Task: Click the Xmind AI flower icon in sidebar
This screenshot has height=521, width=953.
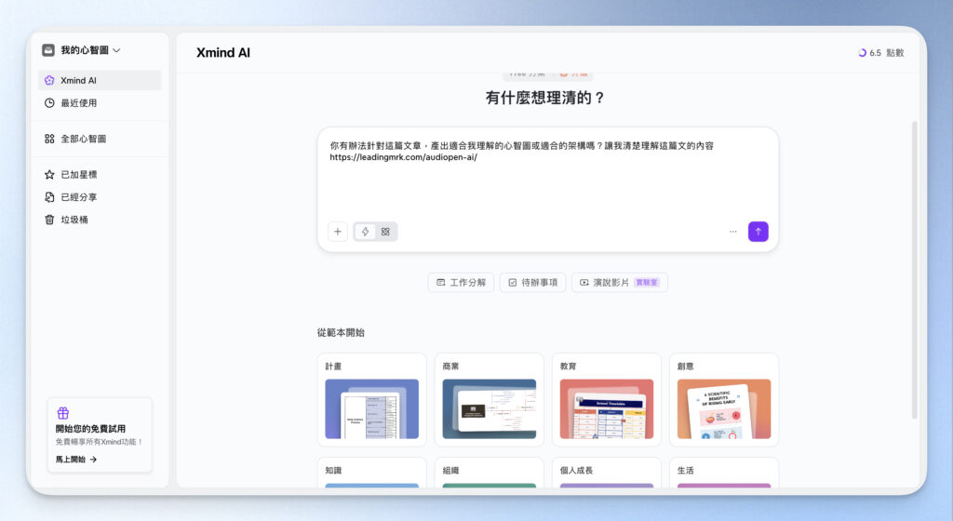Action: click(x=49, y=80)
